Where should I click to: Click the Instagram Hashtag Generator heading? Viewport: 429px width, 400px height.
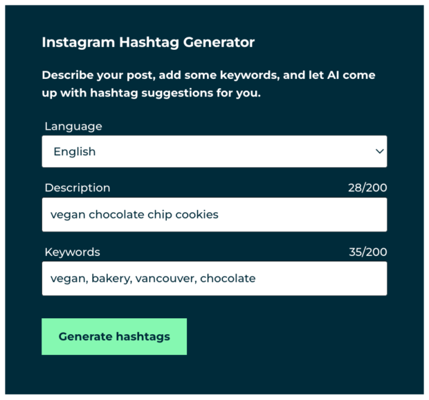point(148,42)
